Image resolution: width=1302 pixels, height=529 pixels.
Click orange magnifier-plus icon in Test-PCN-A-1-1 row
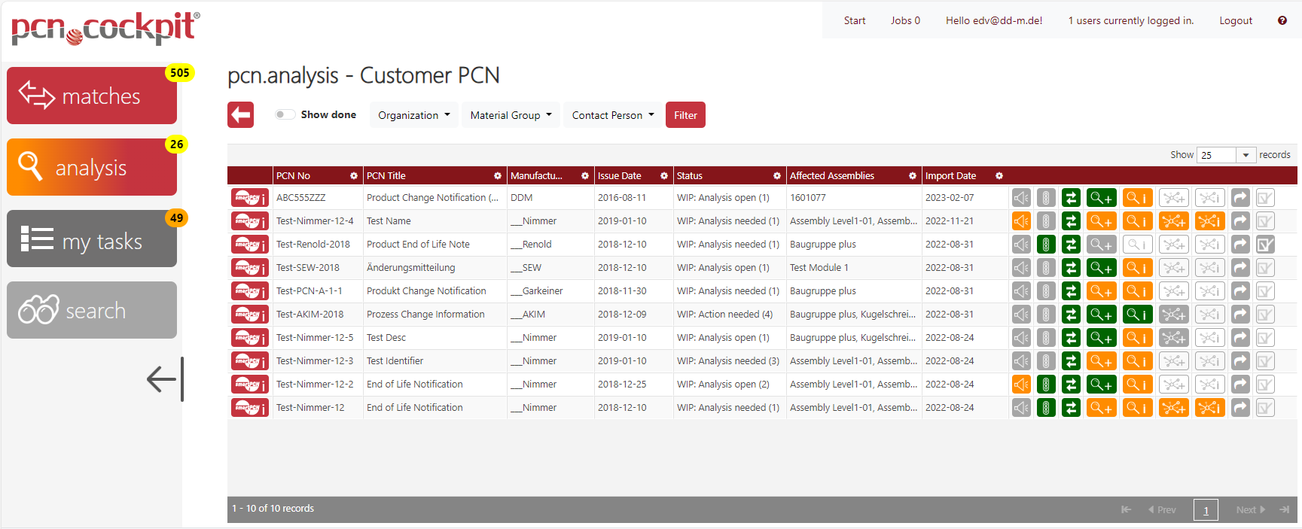tap(1101, 291)
